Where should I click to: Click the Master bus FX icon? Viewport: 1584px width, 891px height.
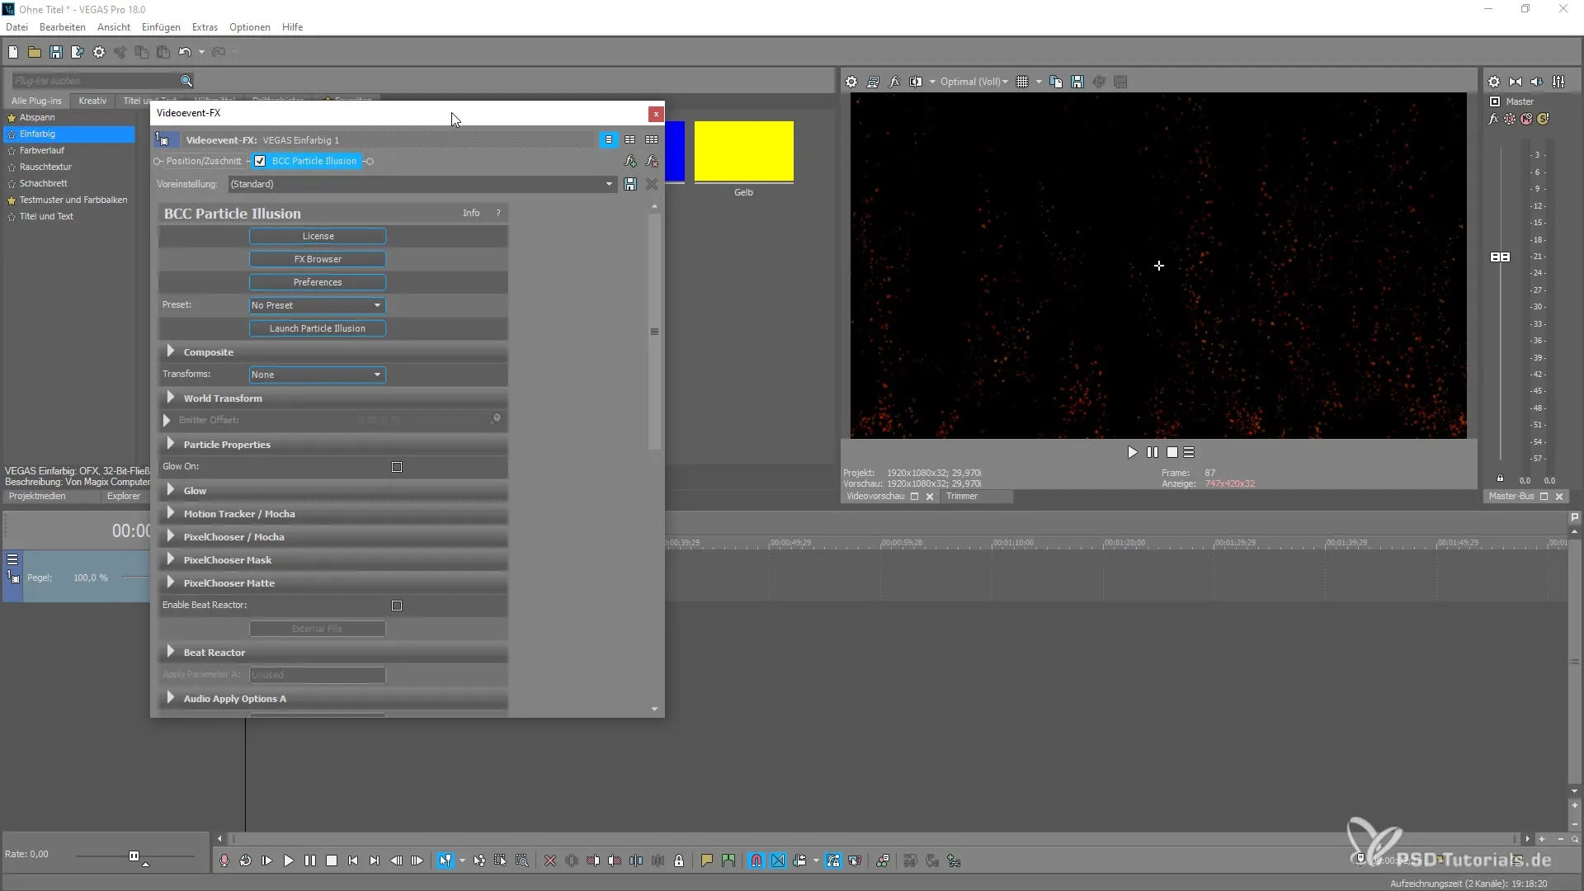[x=1493, y=119]
